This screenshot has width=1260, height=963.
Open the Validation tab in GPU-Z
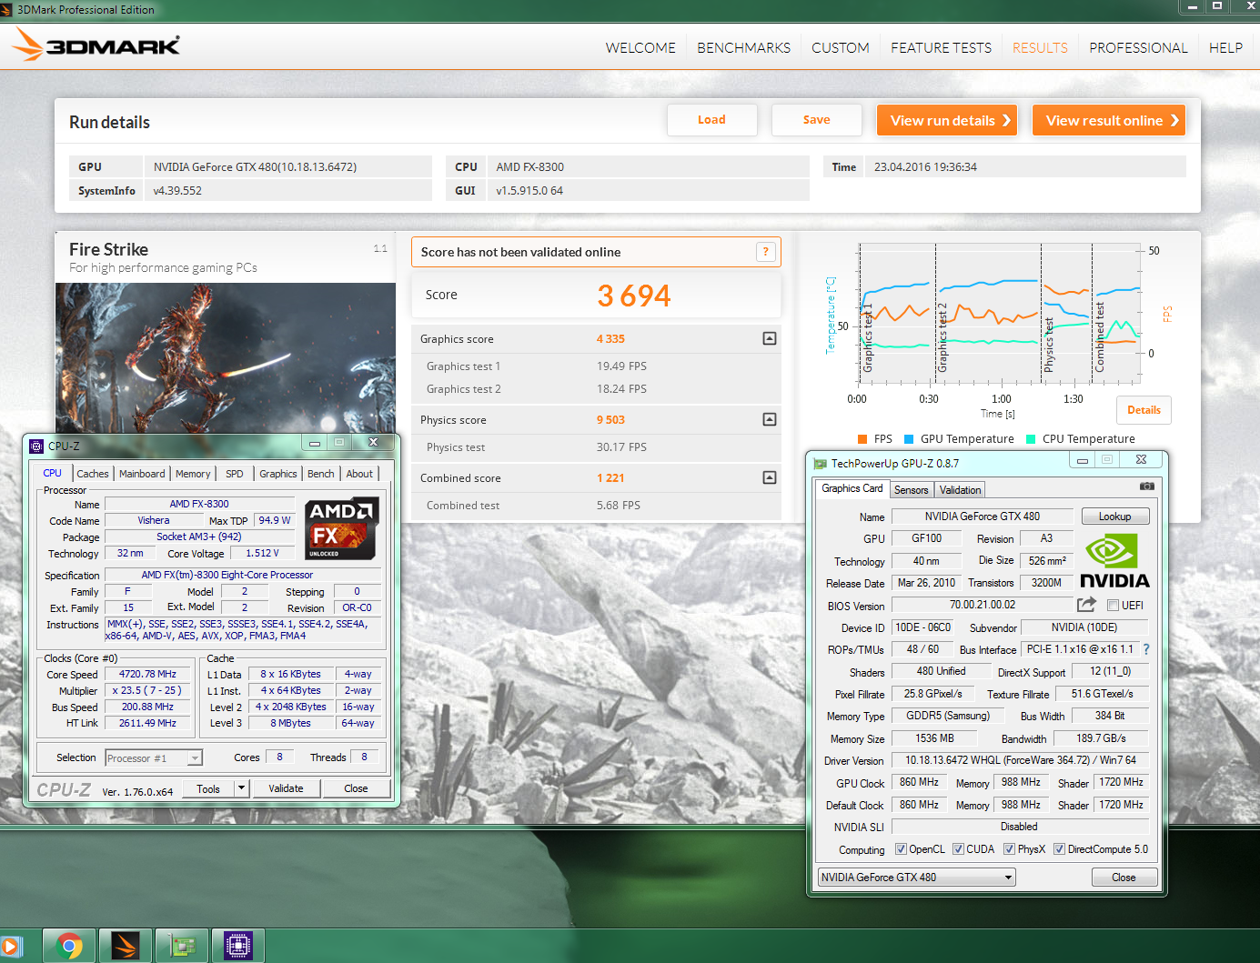tap(961, 490)
